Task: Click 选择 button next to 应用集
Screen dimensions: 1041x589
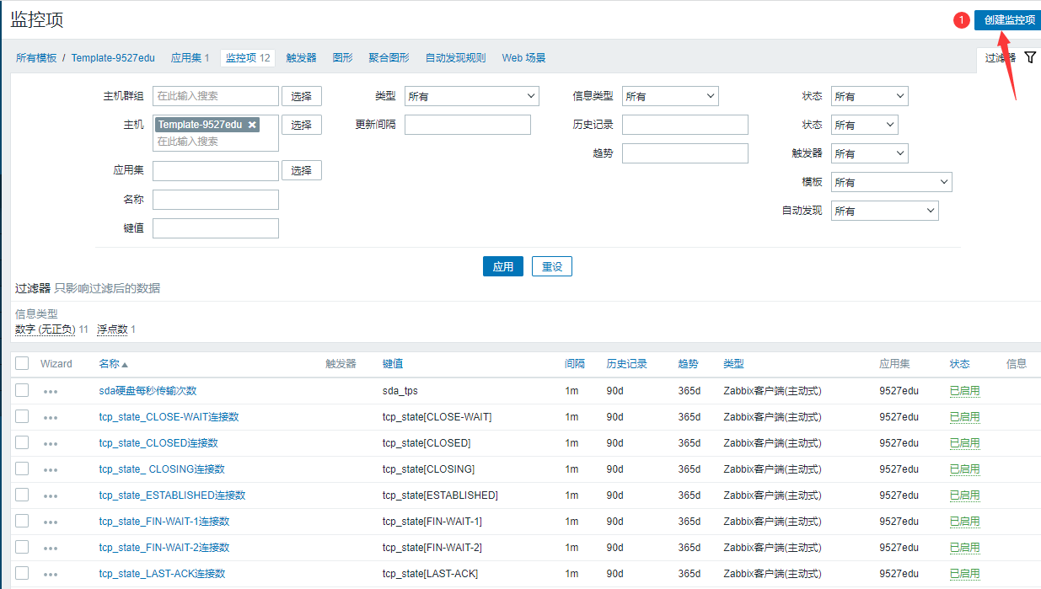Action: coord(302,170)
